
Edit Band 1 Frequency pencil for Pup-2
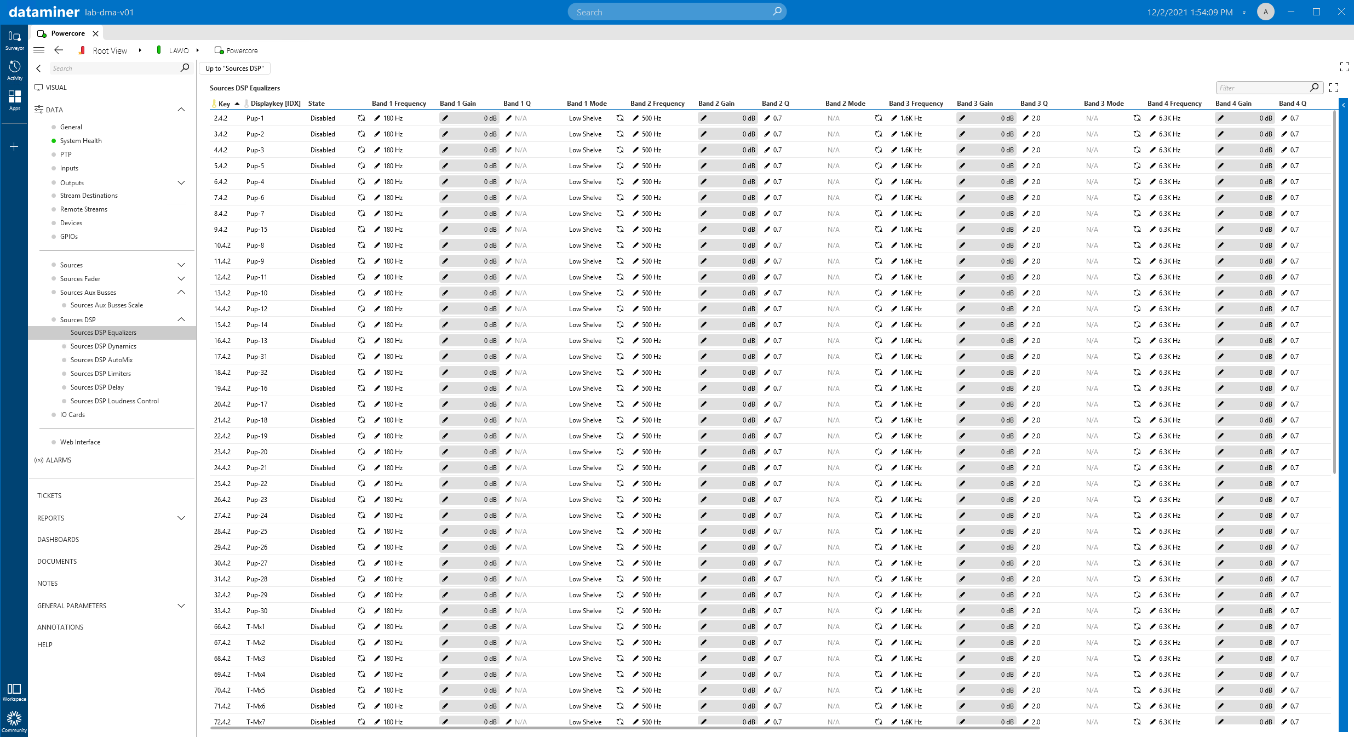tap(377, 134)
